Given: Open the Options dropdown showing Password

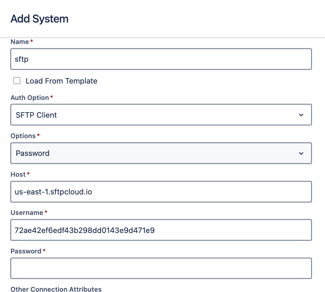Looking at the screenshot, I should tap(161, 153).
